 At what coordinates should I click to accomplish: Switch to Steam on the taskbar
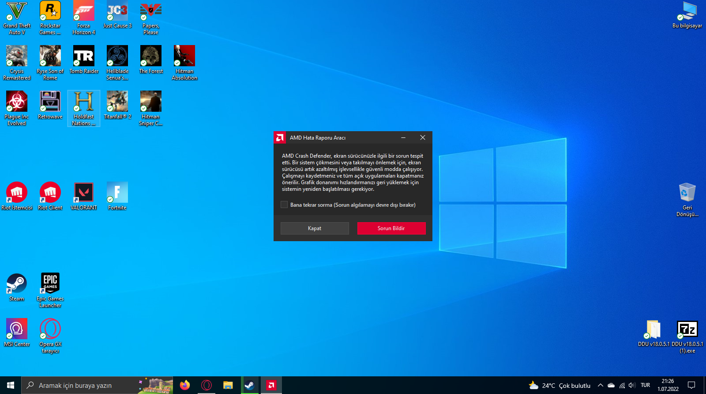coord(249,385)
